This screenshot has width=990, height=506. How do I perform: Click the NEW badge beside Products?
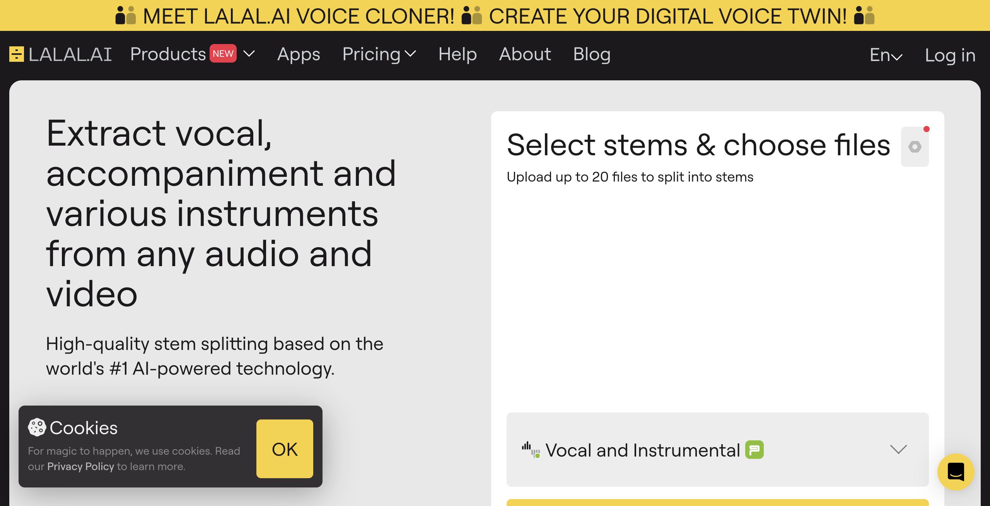[x=223, y=54]
